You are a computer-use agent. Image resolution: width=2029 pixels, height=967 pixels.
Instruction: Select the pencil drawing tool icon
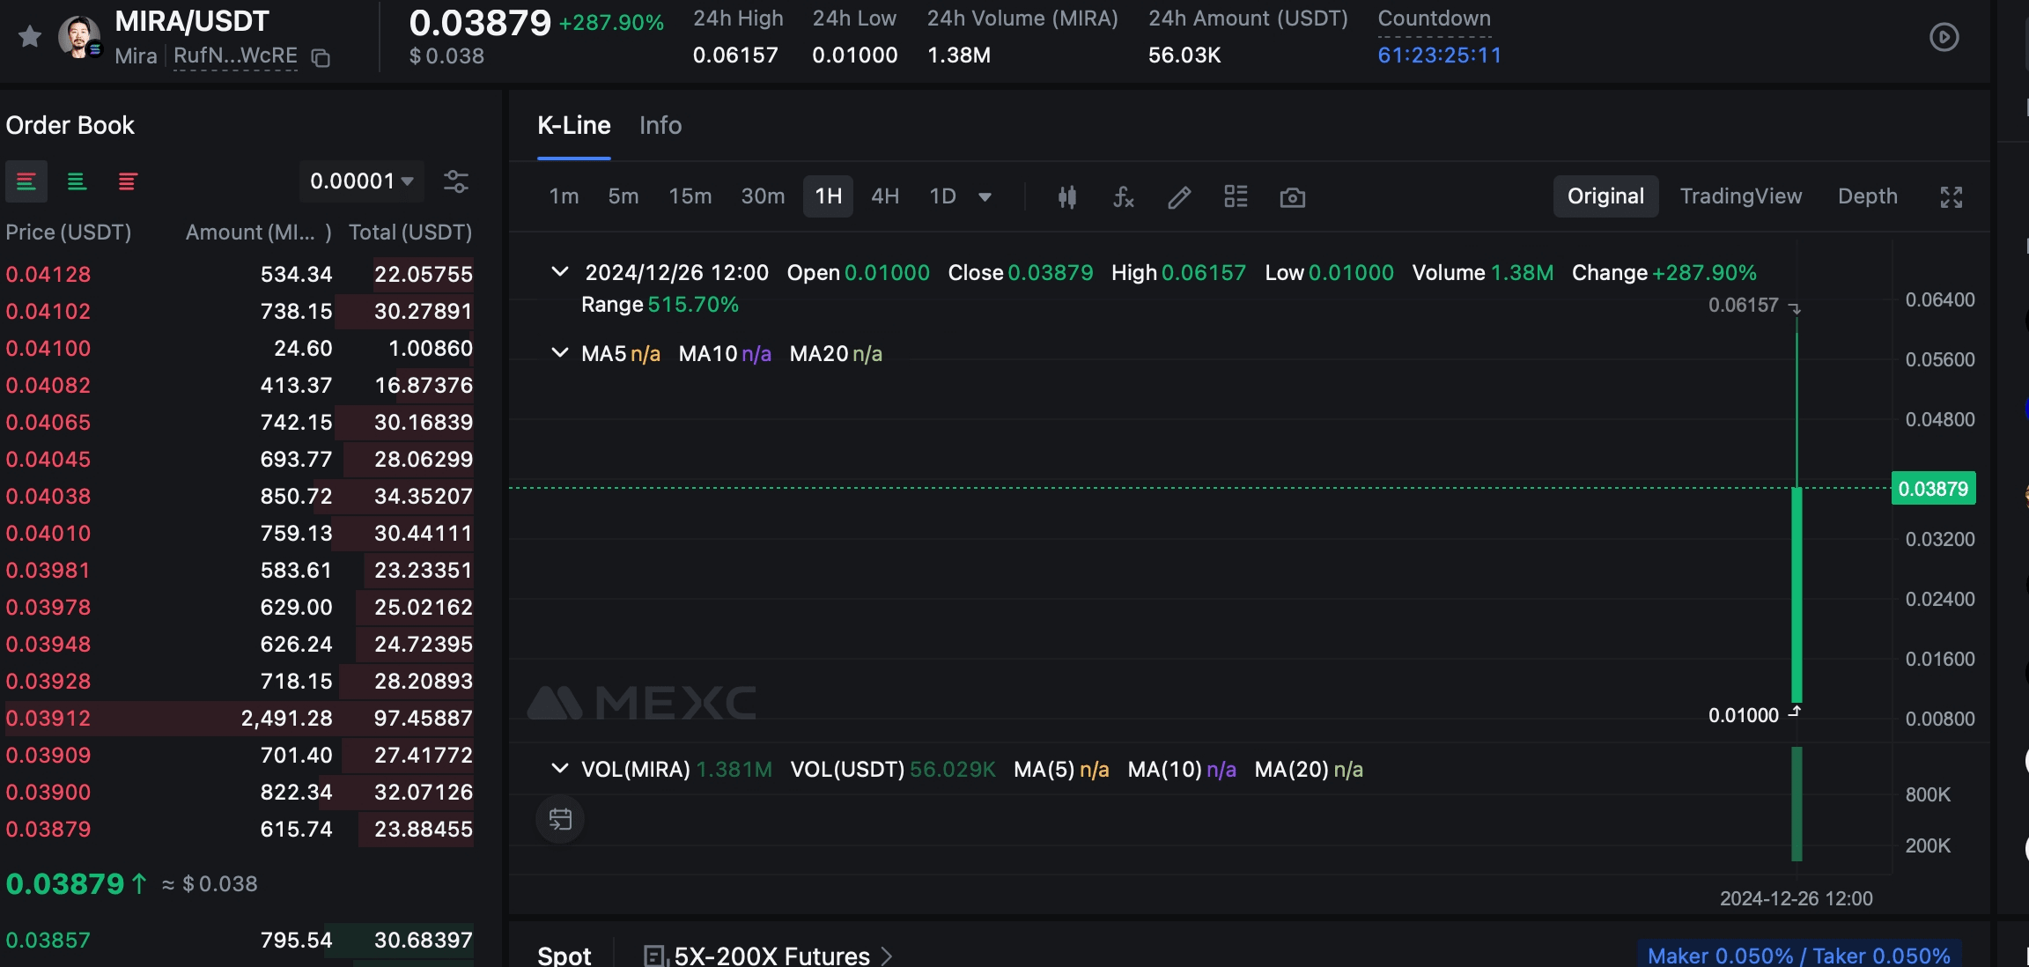pyautogui.click(x=1179, y=197)
